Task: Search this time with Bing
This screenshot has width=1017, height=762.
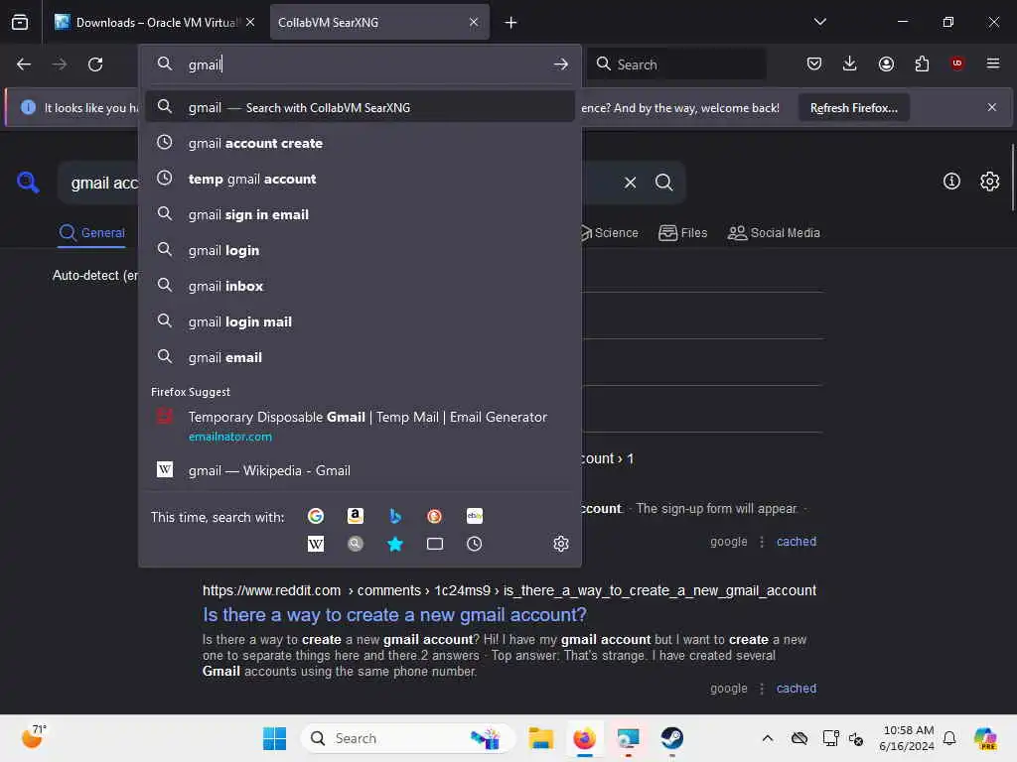Action: 395,516
